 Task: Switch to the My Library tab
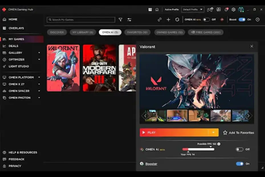click(83, 32)
